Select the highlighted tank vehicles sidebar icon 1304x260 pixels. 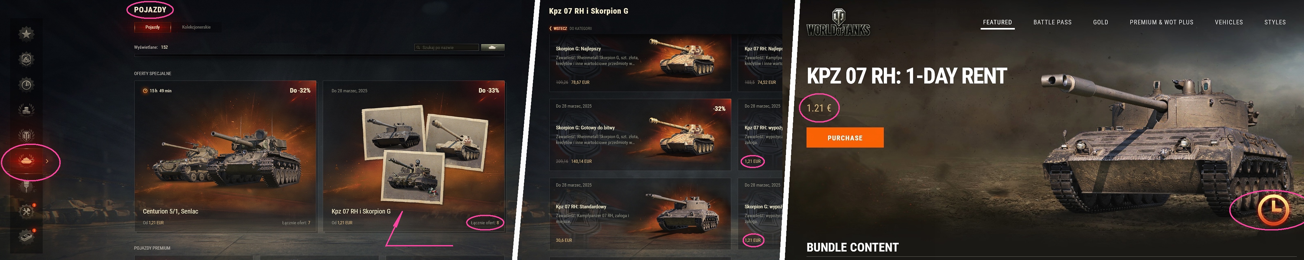26,161
